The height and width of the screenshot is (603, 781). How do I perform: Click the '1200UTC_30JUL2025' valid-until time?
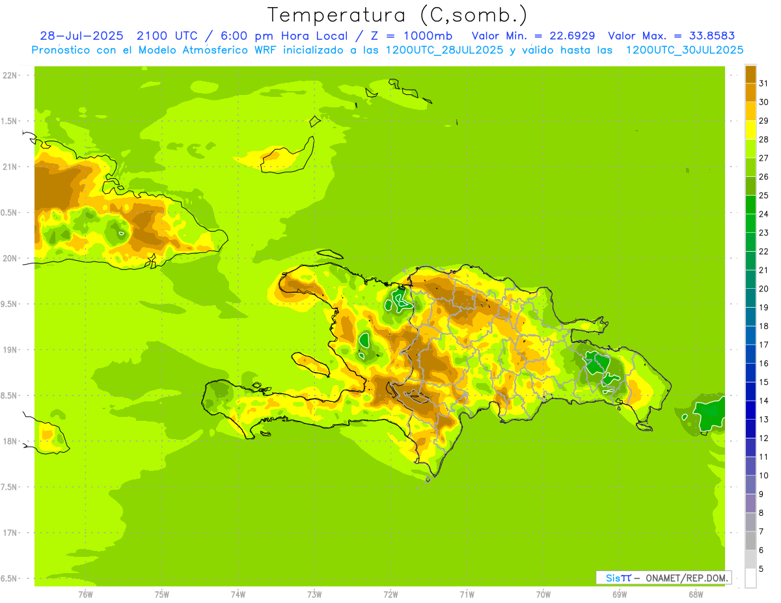point(685,50)
